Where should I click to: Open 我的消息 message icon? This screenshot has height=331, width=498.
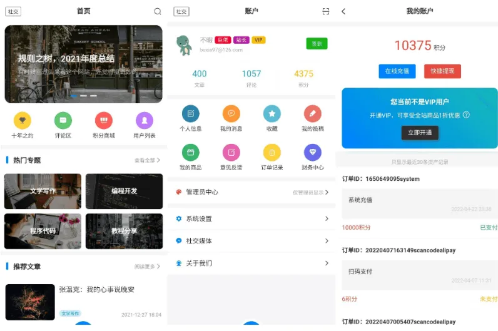pyautogui.click(x=231, y=114)
